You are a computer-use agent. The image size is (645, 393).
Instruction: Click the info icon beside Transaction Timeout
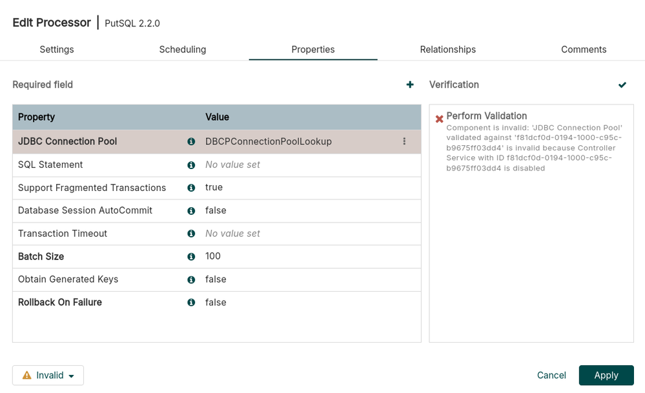191,234
